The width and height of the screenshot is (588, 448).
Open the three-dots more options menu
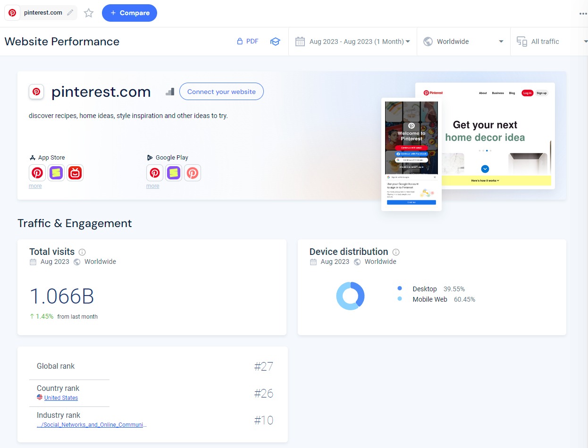583,14
